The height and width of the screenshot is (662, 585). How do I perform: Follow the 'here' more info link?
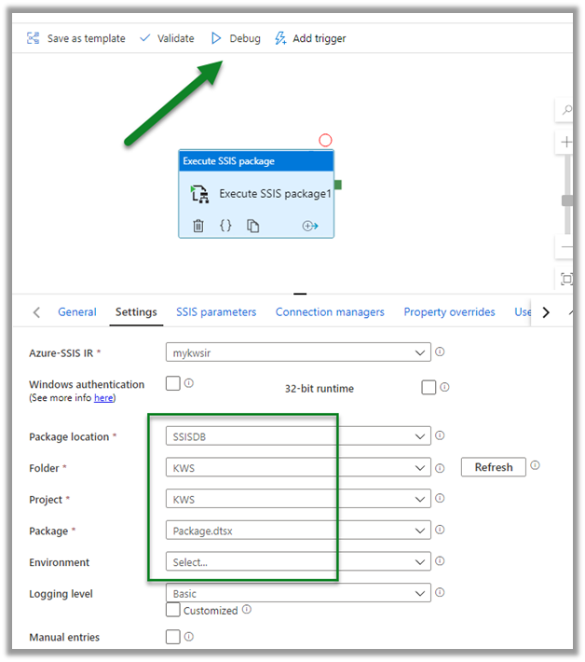[103, 397]
